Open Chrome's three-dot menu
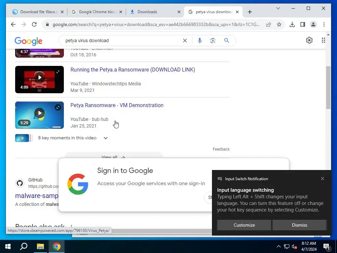The image size is (337, 253). tap(324, 24)
